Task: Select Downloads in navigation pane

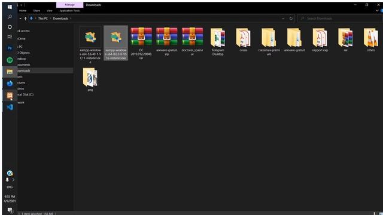Action: coord(45,70)
